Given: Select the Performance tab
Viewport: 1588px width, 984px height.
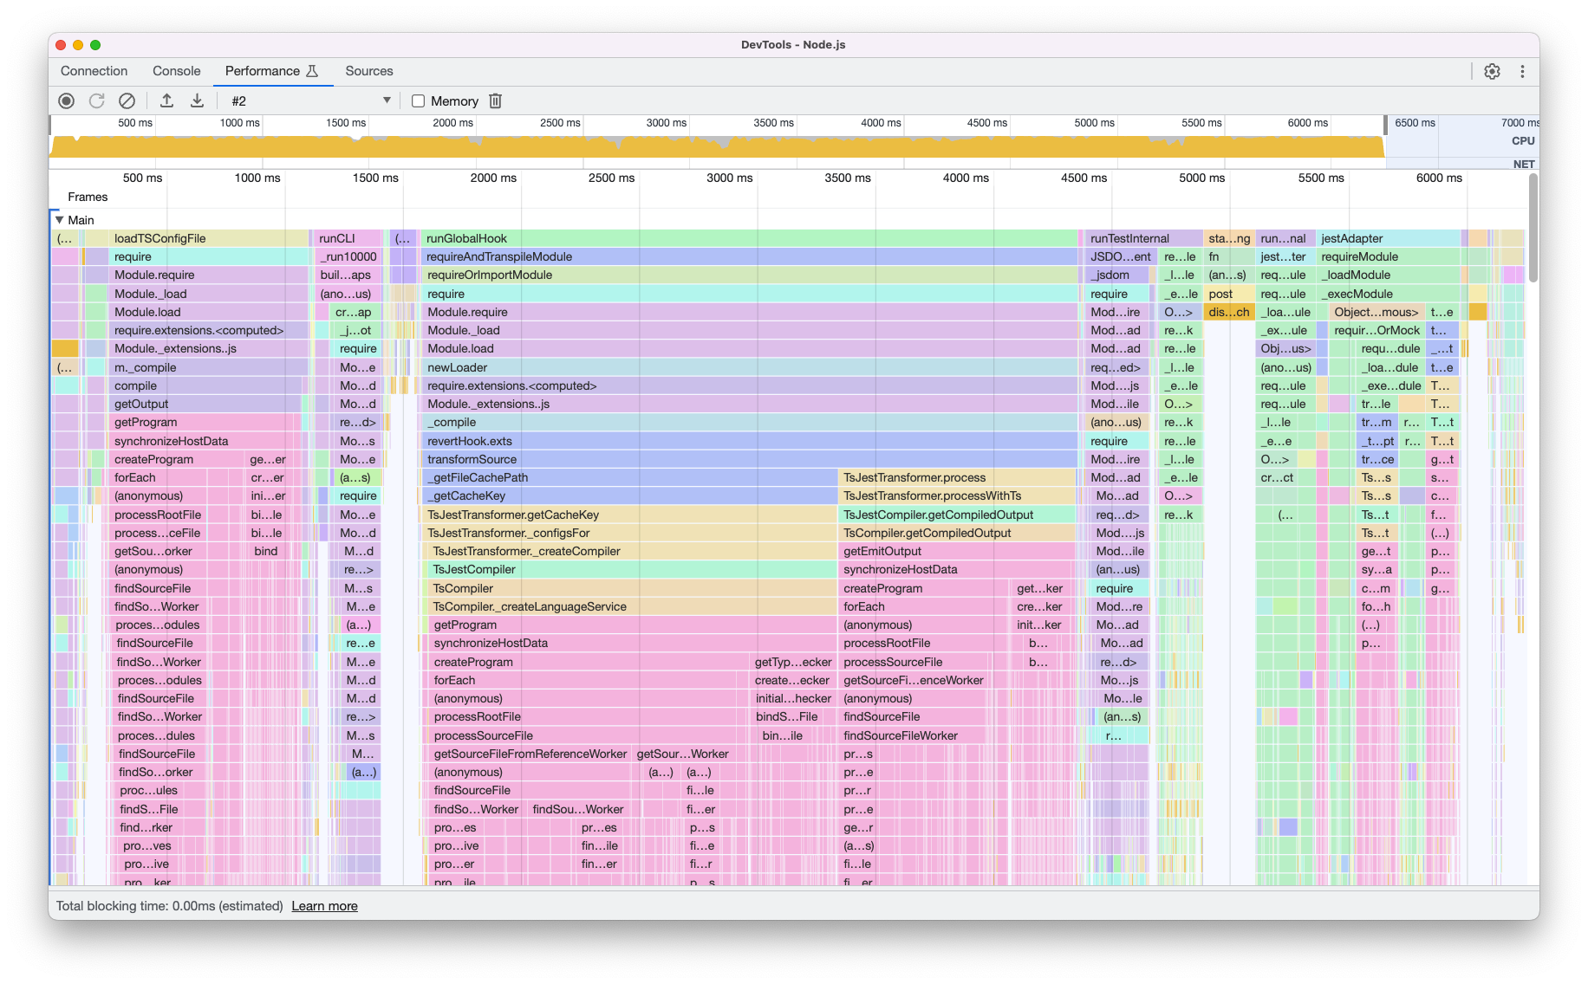Looking at the screenshot, I should pyautogui.click(x=271, y=71).
